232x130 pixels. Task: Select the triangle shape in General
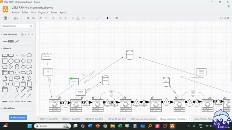[x=11, y=67]
